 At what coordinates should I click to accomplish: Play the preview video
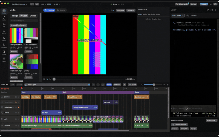47,79
